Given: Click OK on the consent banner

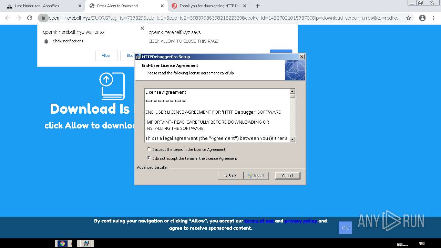Looking at the screenshot, I should (x=345, y=228).
